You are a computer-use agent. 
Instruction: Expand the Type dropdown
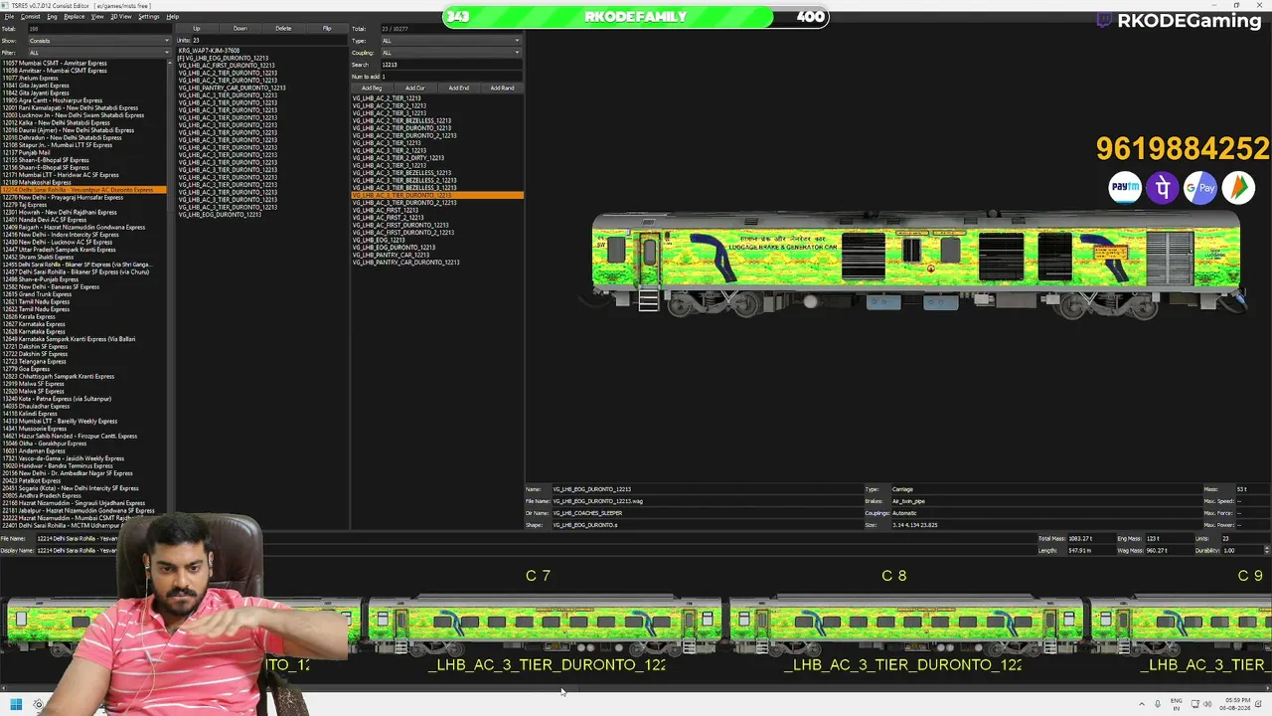[x=451, y=41]
